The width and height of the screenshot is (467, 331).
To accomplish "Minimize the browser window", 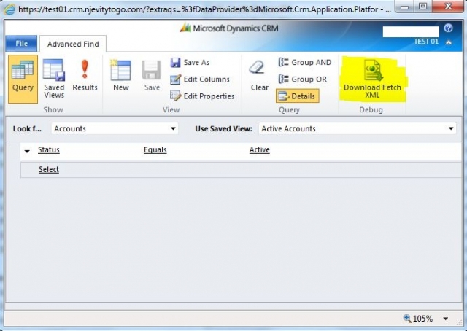I will coord(404,7).
